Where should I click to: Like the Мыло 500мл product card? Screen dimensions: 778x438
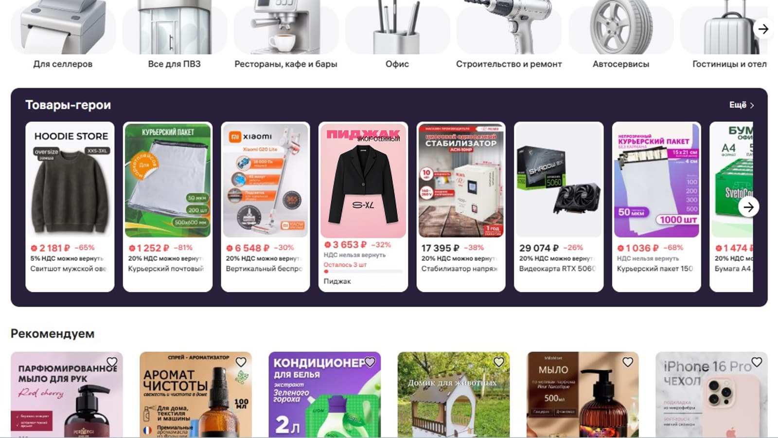click(x=628, y=362)
